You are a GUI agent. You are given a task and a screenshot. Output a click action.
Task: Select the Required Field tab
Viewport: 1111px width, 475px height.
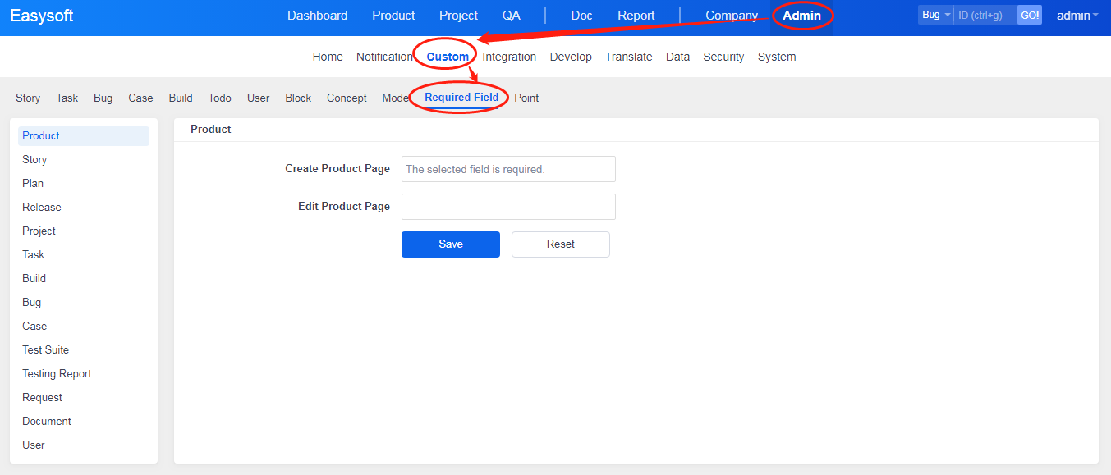tap(461, 98)
